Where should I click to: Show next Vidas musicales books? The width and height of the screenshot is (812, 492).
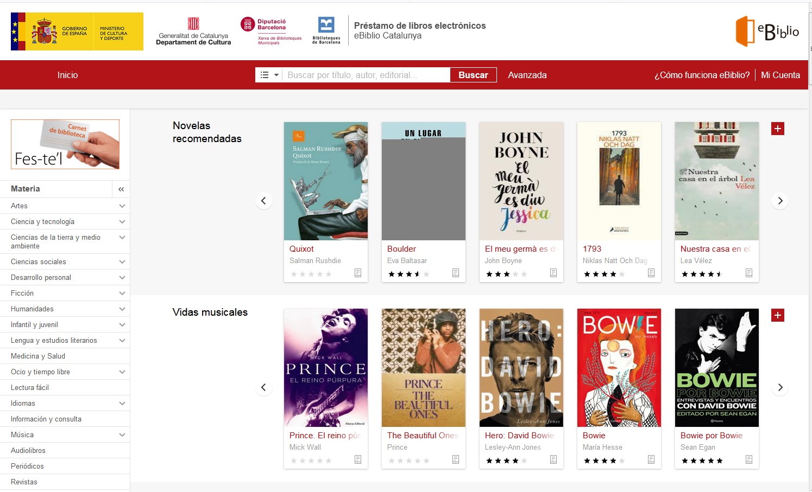click(x=780, y=387)
